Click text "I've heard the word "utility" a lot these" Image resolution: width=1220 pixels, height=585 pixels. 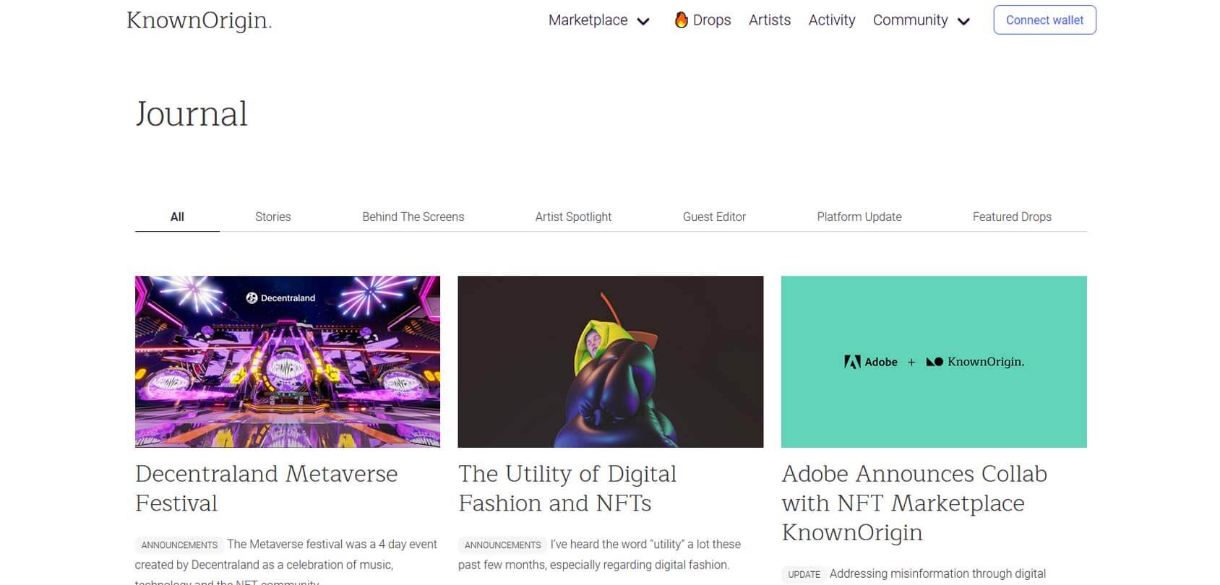pyautogui.click(x=645, y=545)
